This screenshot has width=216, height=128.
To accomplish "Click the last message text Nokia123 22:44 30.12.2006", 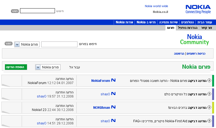I will pos(52,110).
